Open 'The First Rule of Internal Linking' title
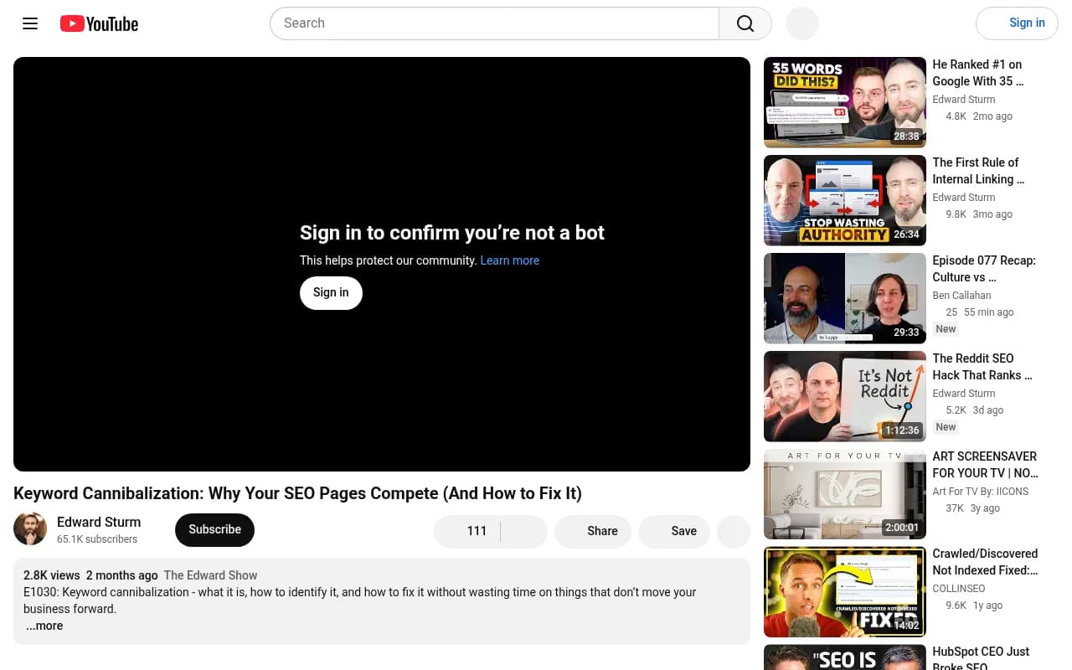The image size is (1072, 670). tap(978, 171)
